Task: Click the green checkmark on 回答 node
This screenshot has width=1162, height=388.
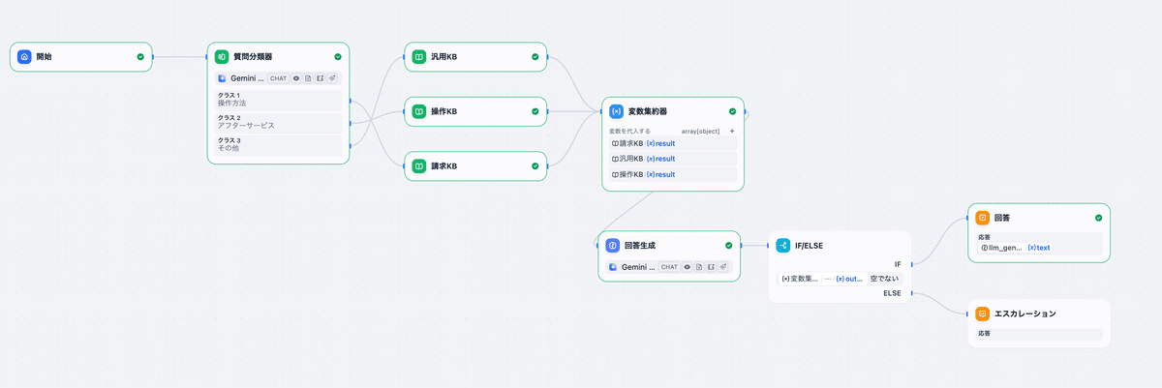Action: [1098, 219]
